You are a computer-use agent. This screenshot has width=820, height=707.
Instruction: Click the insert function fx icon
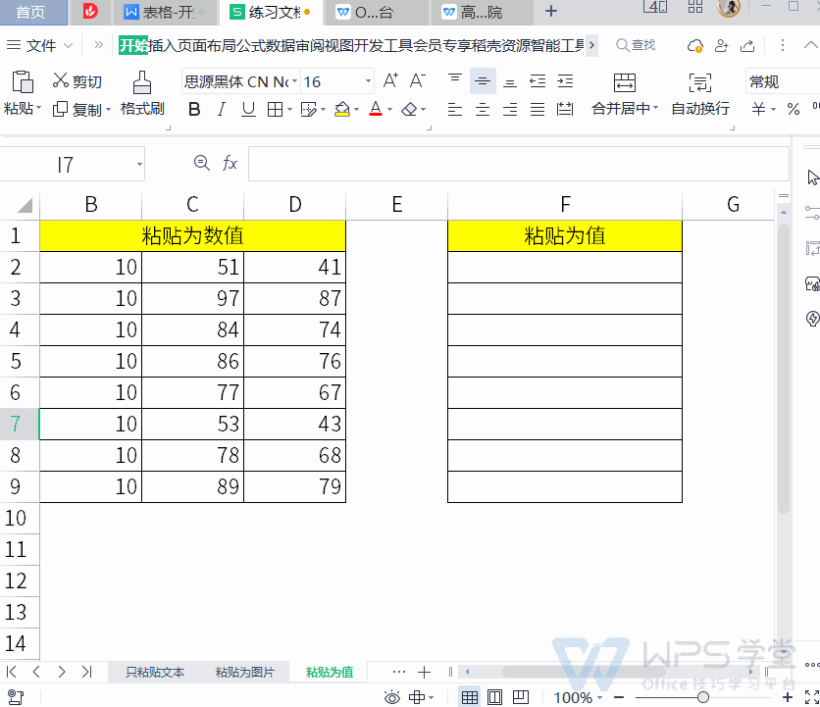pos(230,163)
